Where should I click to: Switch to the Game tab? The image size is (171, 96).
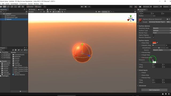click(41, 10)
